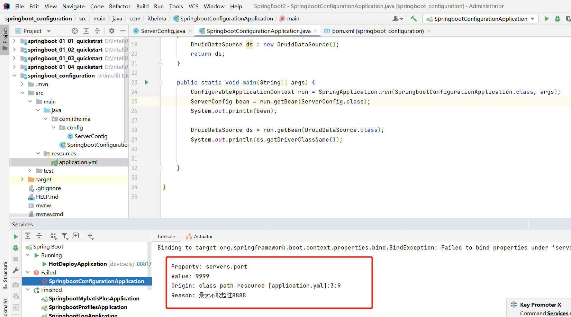Click the main method breadcrumb
The image size is (571, 317).
tap(289, 19)
